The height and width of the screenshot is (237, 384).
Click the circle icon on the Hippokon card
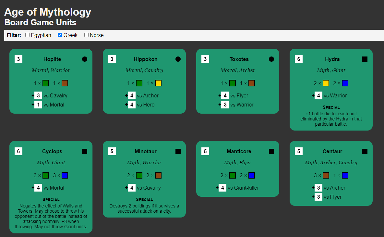[178, 59]
